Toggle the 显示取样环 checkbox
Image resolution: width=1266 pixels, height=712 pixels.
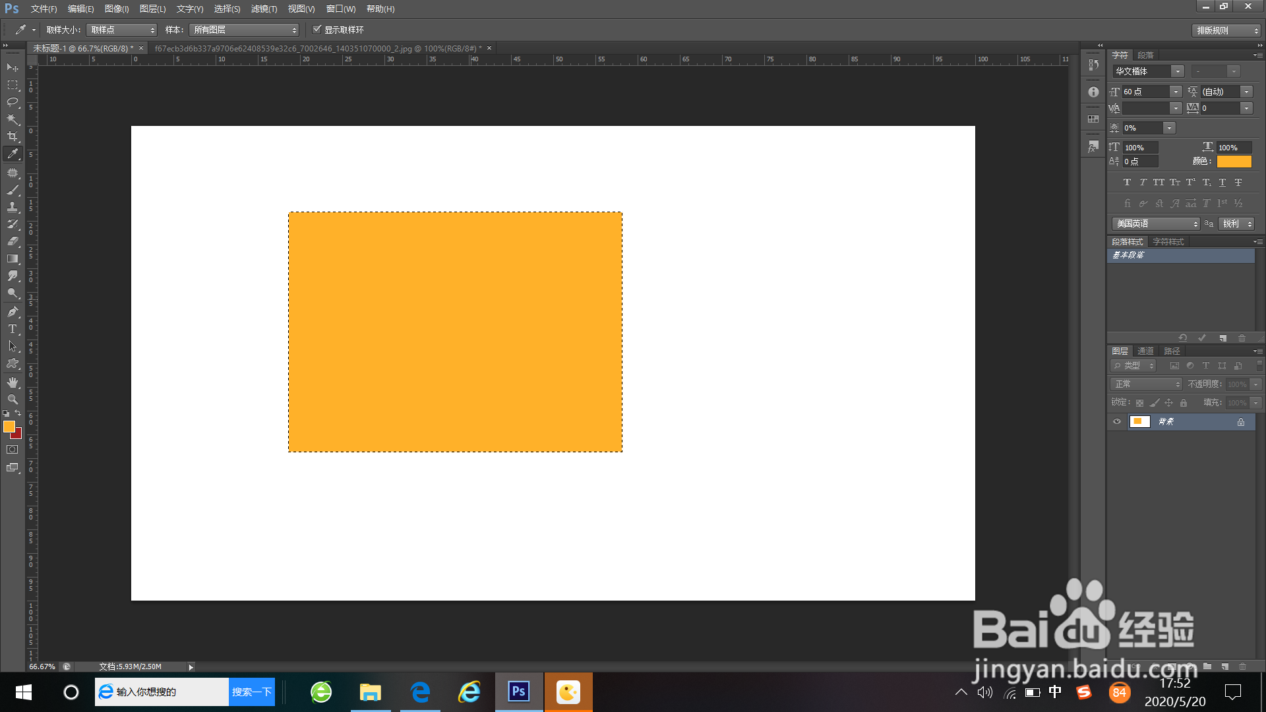pyautogui.click(x=317, y=30)
